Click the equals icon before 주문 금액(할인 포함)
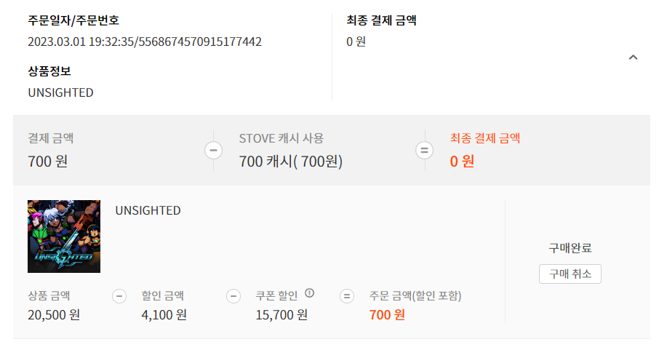 pyautogui.click(x=347, y=296)
